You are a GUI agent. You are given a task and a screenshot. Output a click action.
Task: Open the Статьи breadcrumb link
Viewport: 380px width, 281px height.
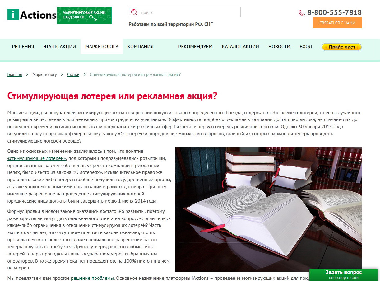(73, 75)
